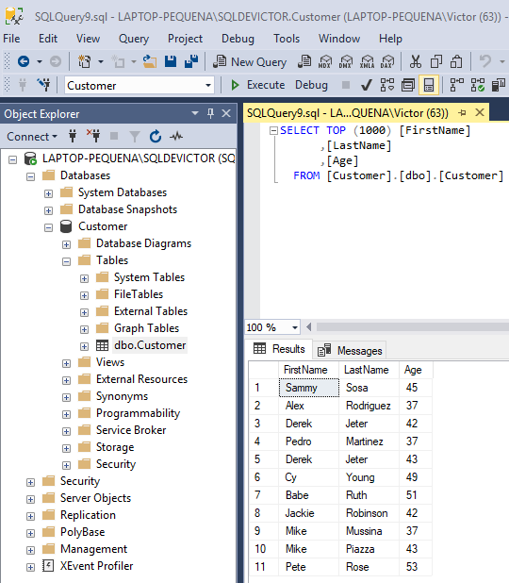Click the Undo arrow icon

click(485, 61)
